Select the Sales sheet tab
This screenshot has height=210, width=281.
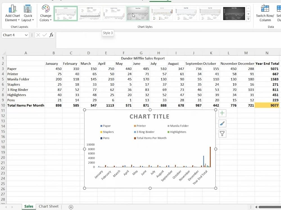tap(28, 206)
